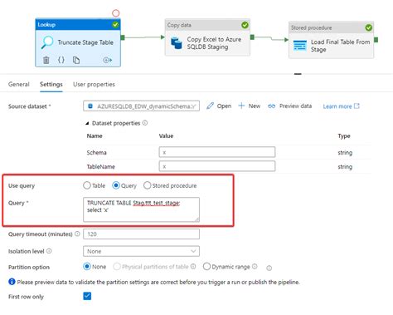This screenshot has height=315, width=393.
Task: Delete the Truncate Stage Table activity
Action: (46, 60)
